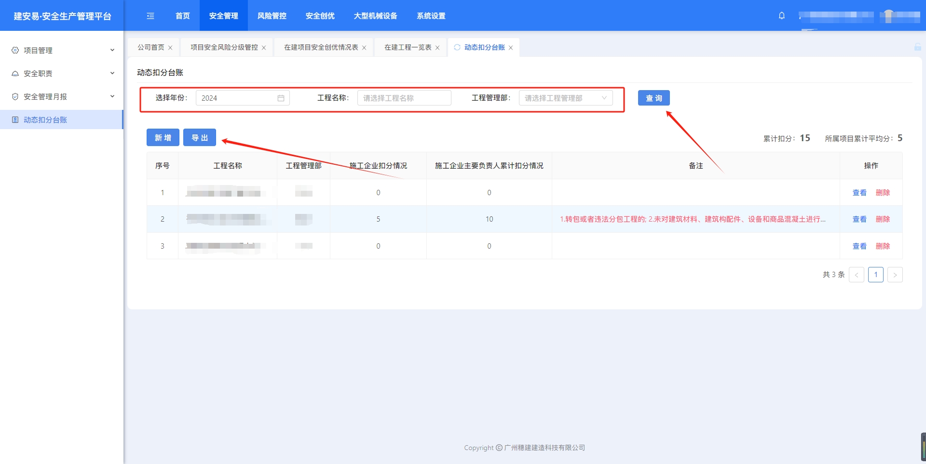Viewport: 926px width, 464px height.
Task: Close the 在建工程一览表 tab
Action: point(437,48)
